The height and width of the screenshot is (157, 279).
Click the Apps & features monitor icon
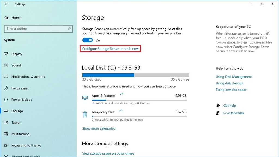tap(85, 97)
